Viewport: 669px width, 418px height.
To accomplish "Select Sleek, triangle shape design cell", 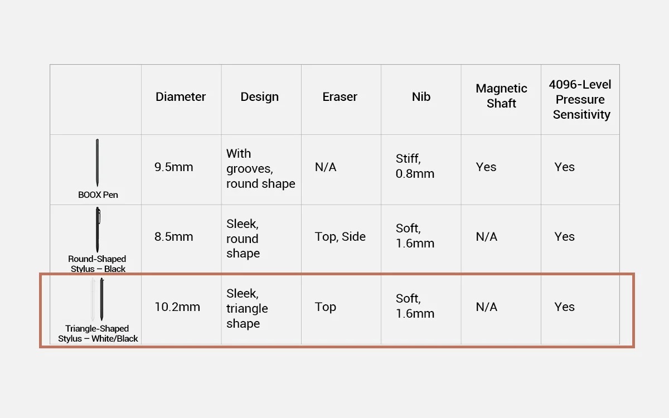I will pyautogui.click(x=247, y=308).
